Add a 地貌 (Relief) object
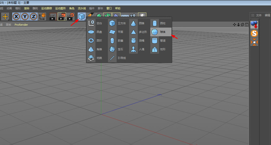The image size is (271, 145). 96,58
